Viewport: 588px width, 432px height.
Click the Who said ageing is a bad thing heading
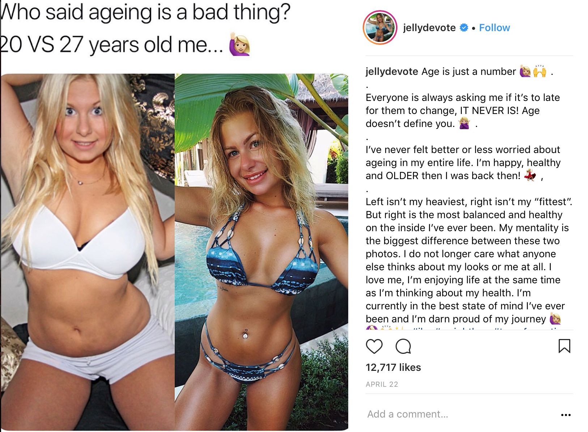[145, 12]
